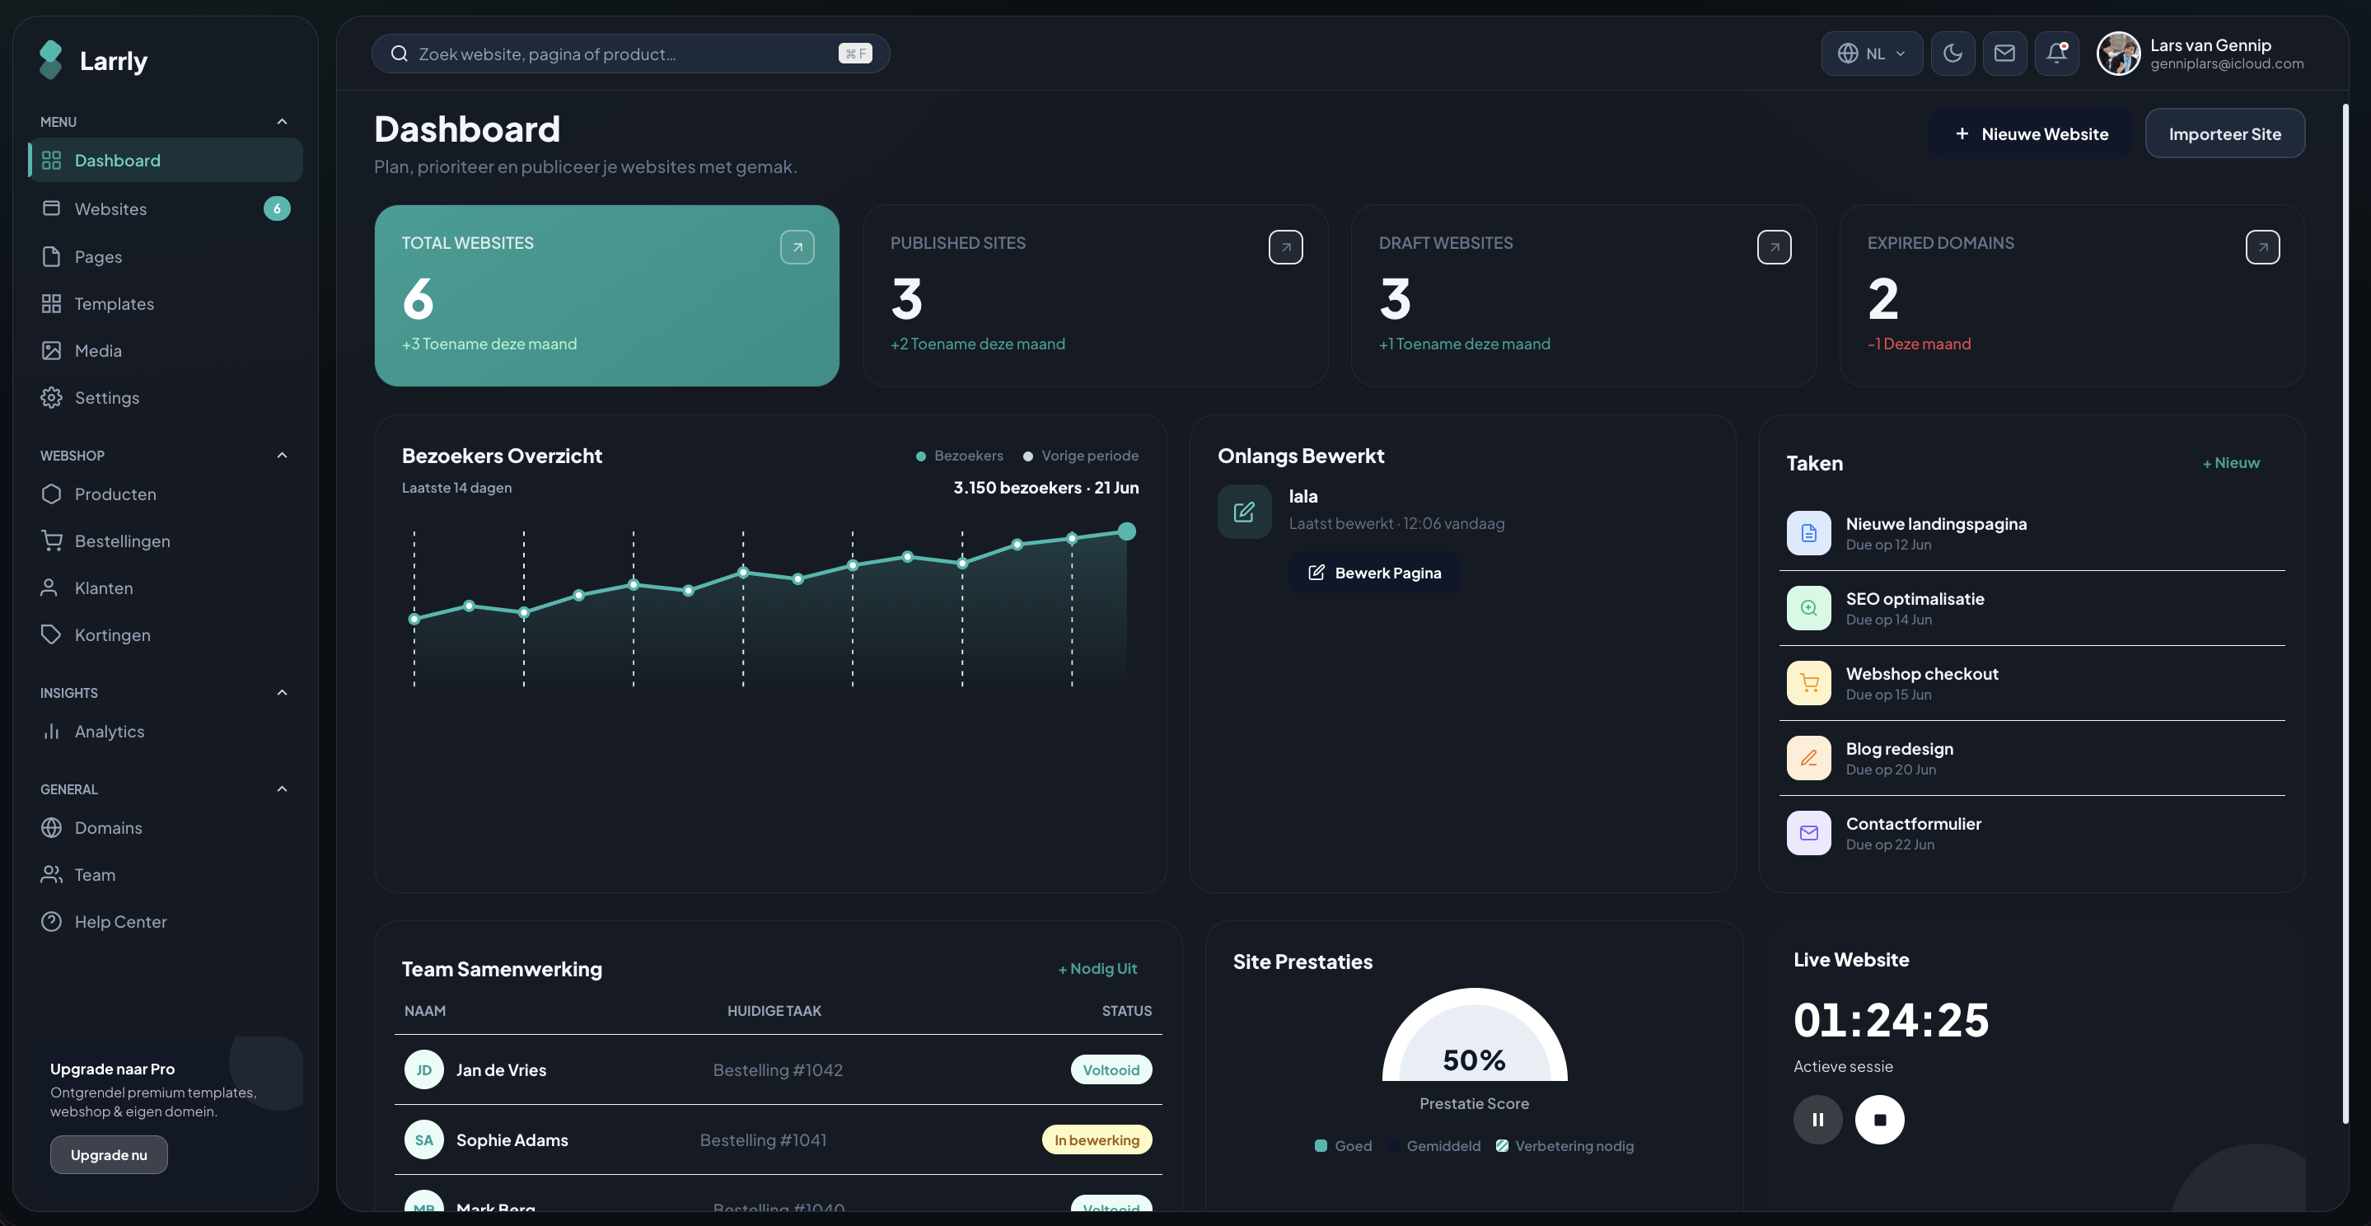
Task: Click the Domains globe icon
Action: pos(52,827)
